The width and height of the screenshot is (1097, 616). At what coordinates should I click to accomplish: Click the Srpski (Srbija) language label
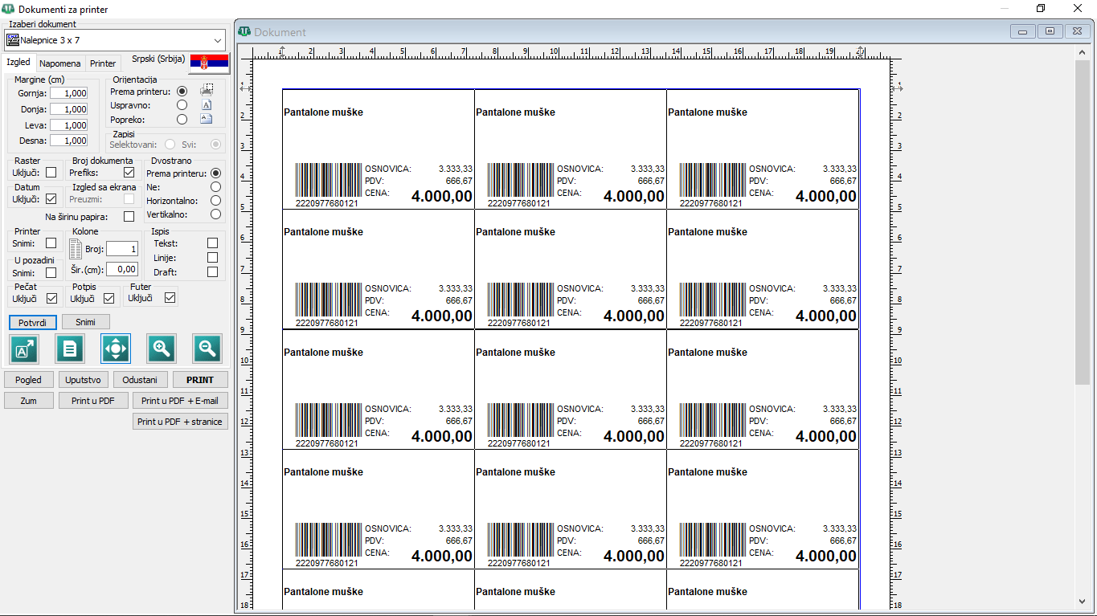pyautogui.click(x=158, y=59)
